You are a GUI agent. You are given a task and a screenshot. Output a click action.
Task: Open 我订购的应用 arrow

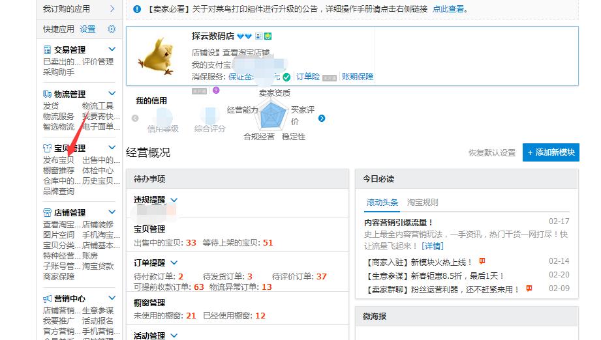[x=112, y=9]
